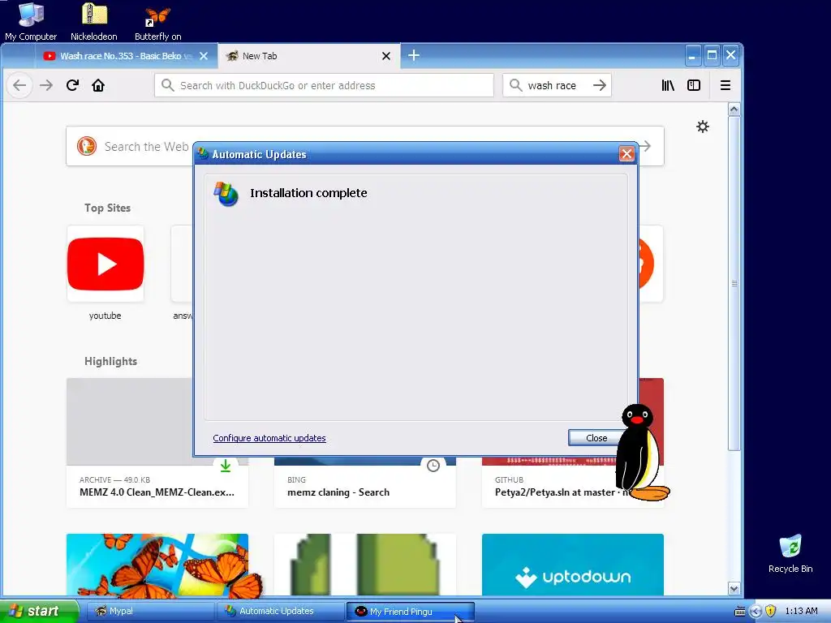
Task: Select the Recycle Bin desktop icon
Action: [790, 554]
